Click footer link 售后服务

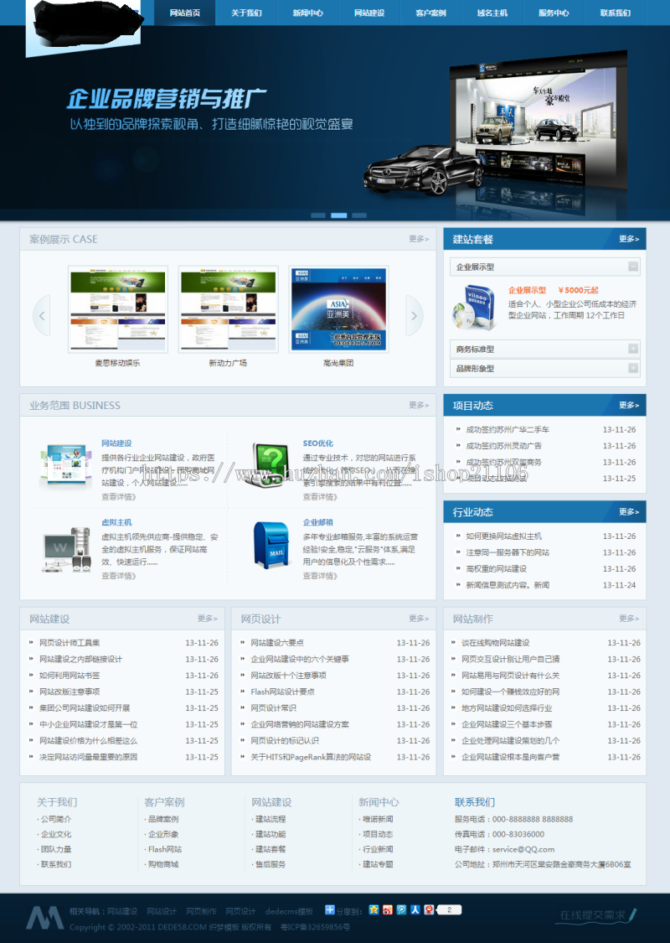click(x=271, y=864)
